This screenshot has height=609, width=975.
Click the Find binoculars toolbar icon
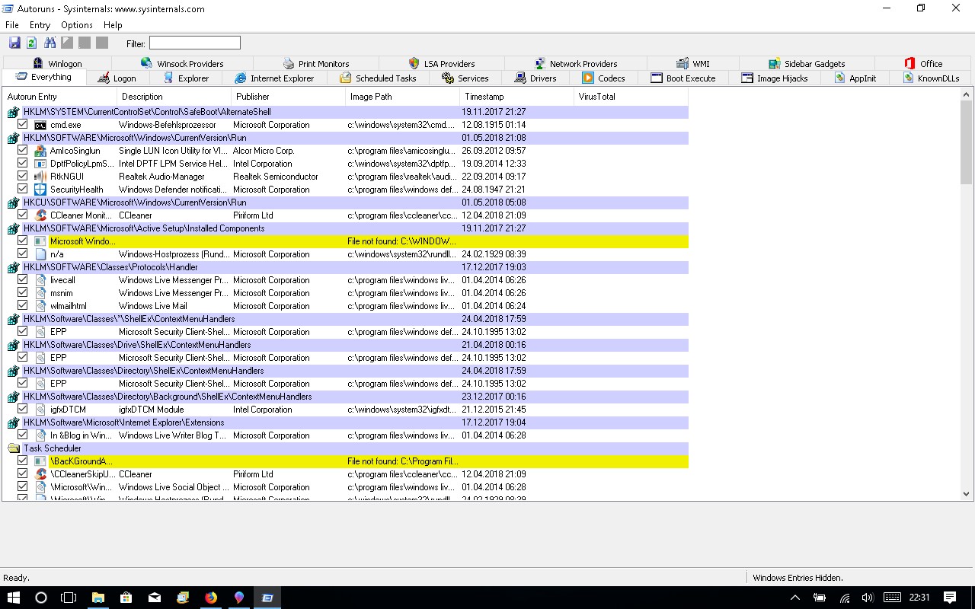point(50,43)
